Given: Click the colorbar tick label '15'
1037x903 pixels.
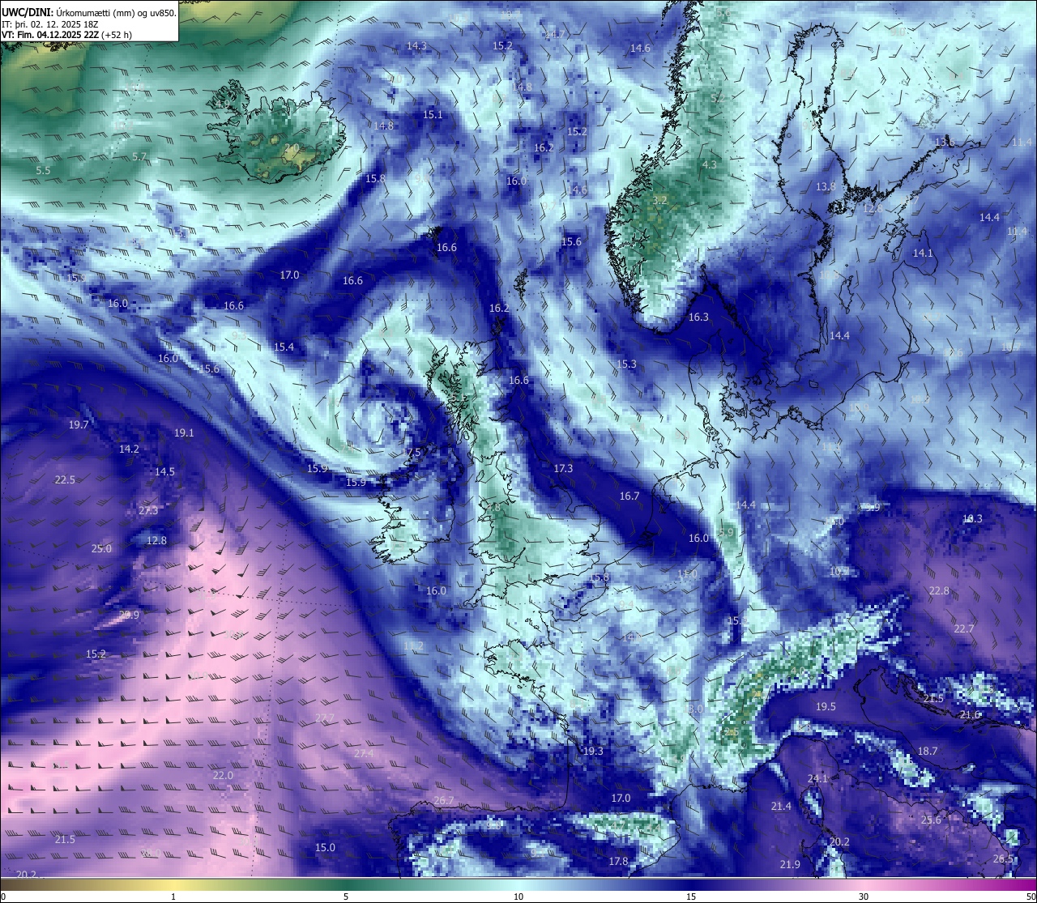Looking at the screenshot, I should click(x=691, y=897).
